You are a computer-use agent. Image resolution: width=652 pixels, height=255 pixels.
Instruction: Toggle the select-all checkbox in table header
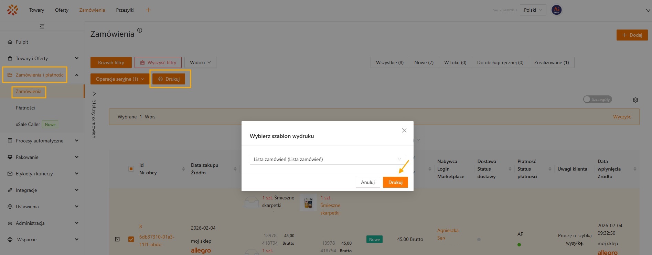131,169
